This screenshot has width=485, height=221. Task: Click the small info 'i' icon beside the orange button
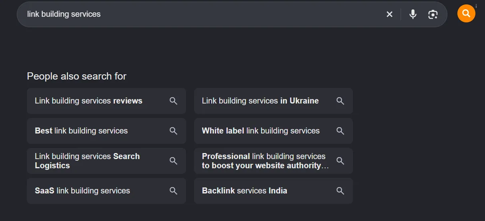click(x=476, y=6)
